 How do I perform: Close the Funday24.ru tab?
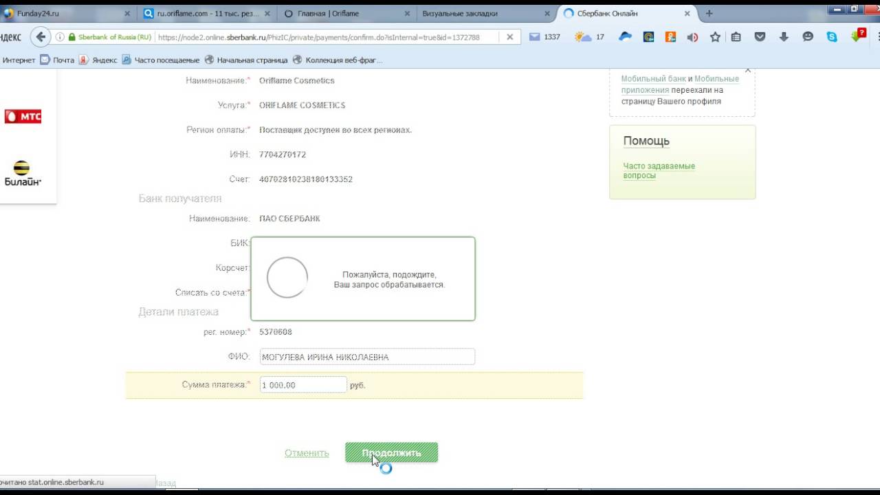pyautogui.click(x=126, y=14)
